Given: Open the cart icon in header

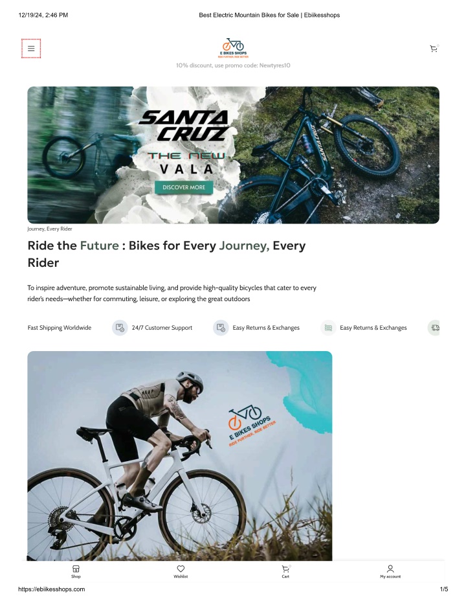Looking at the screenshot, I should (x=434, y=49).
